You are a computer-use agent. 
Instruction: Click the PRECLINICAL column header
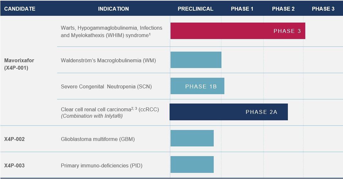195,9
